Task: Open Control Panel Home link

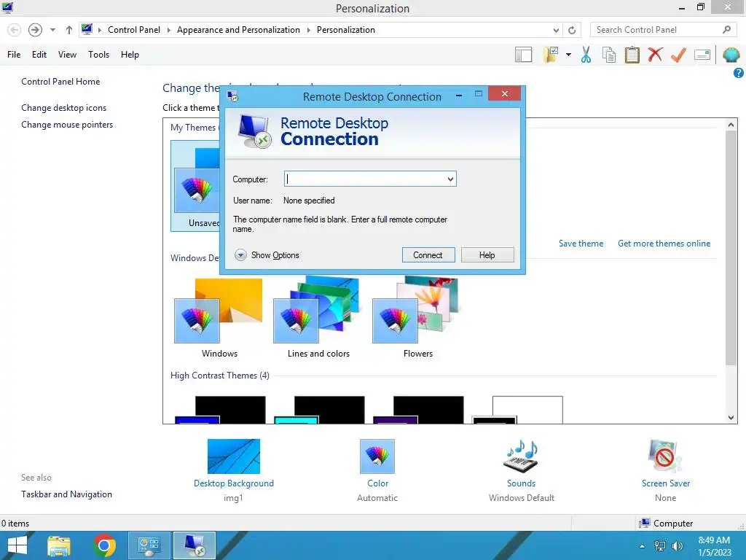Action: [x=60, y=82]
